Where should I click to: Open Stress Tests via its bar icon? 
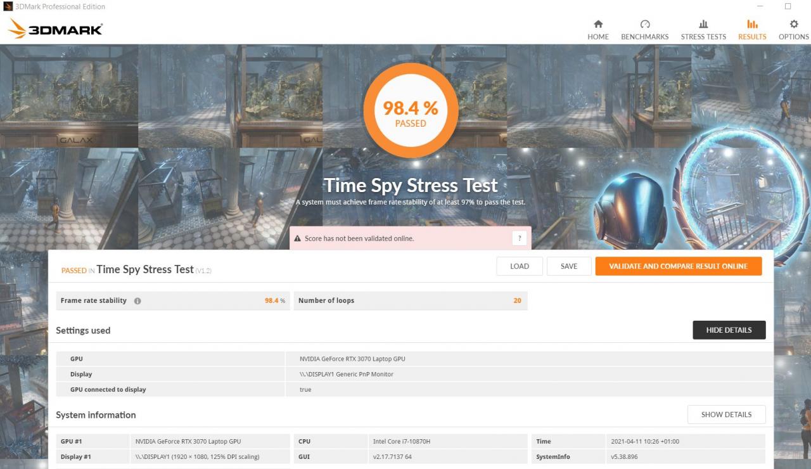(703, 23)
